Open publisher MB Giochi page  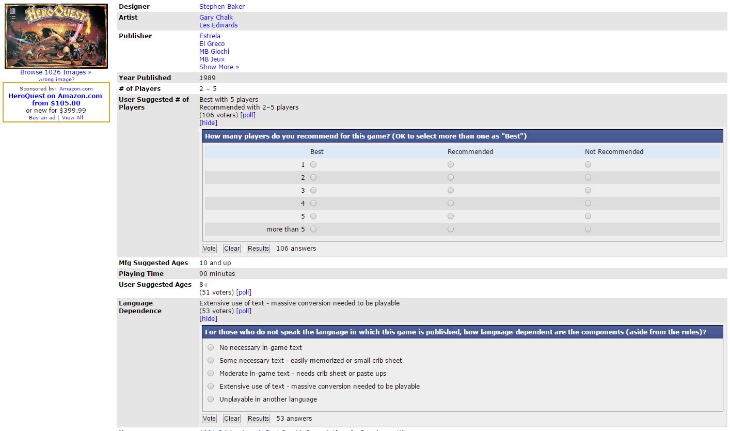pyautogui.click(x=214, y=52)
